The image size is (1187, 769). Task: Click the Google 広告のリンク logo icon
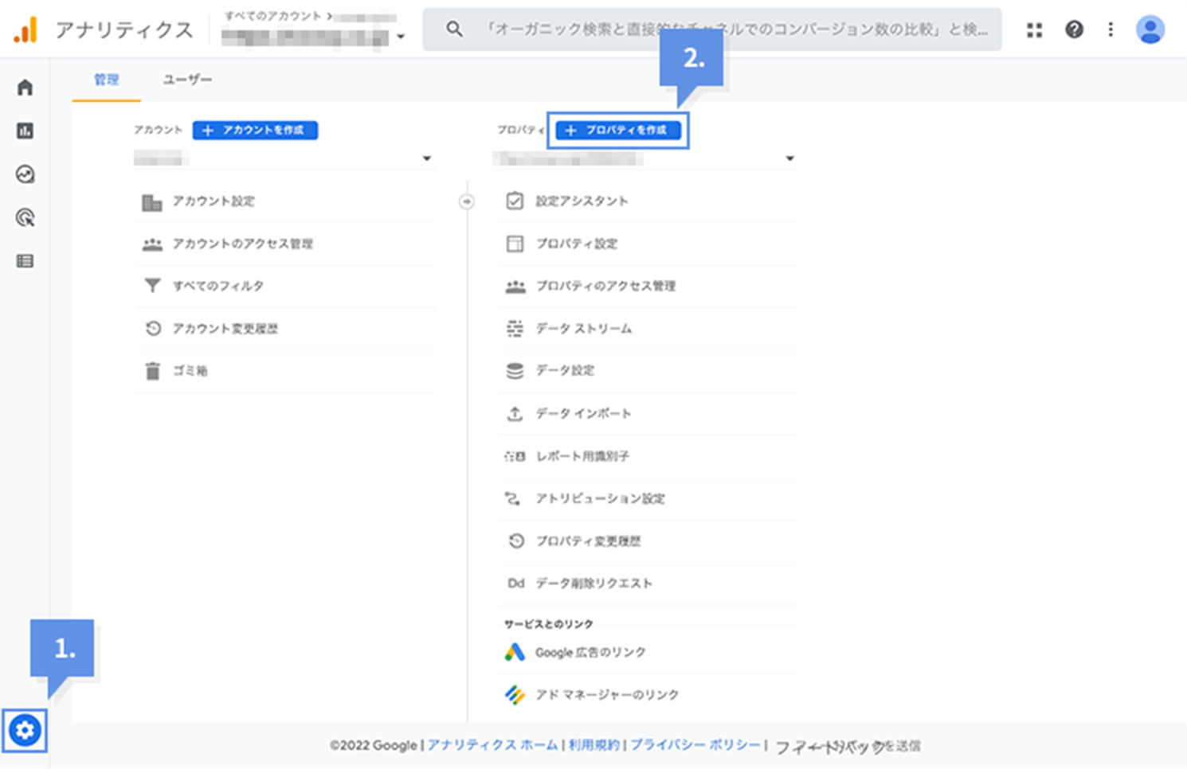pos(515,652)
